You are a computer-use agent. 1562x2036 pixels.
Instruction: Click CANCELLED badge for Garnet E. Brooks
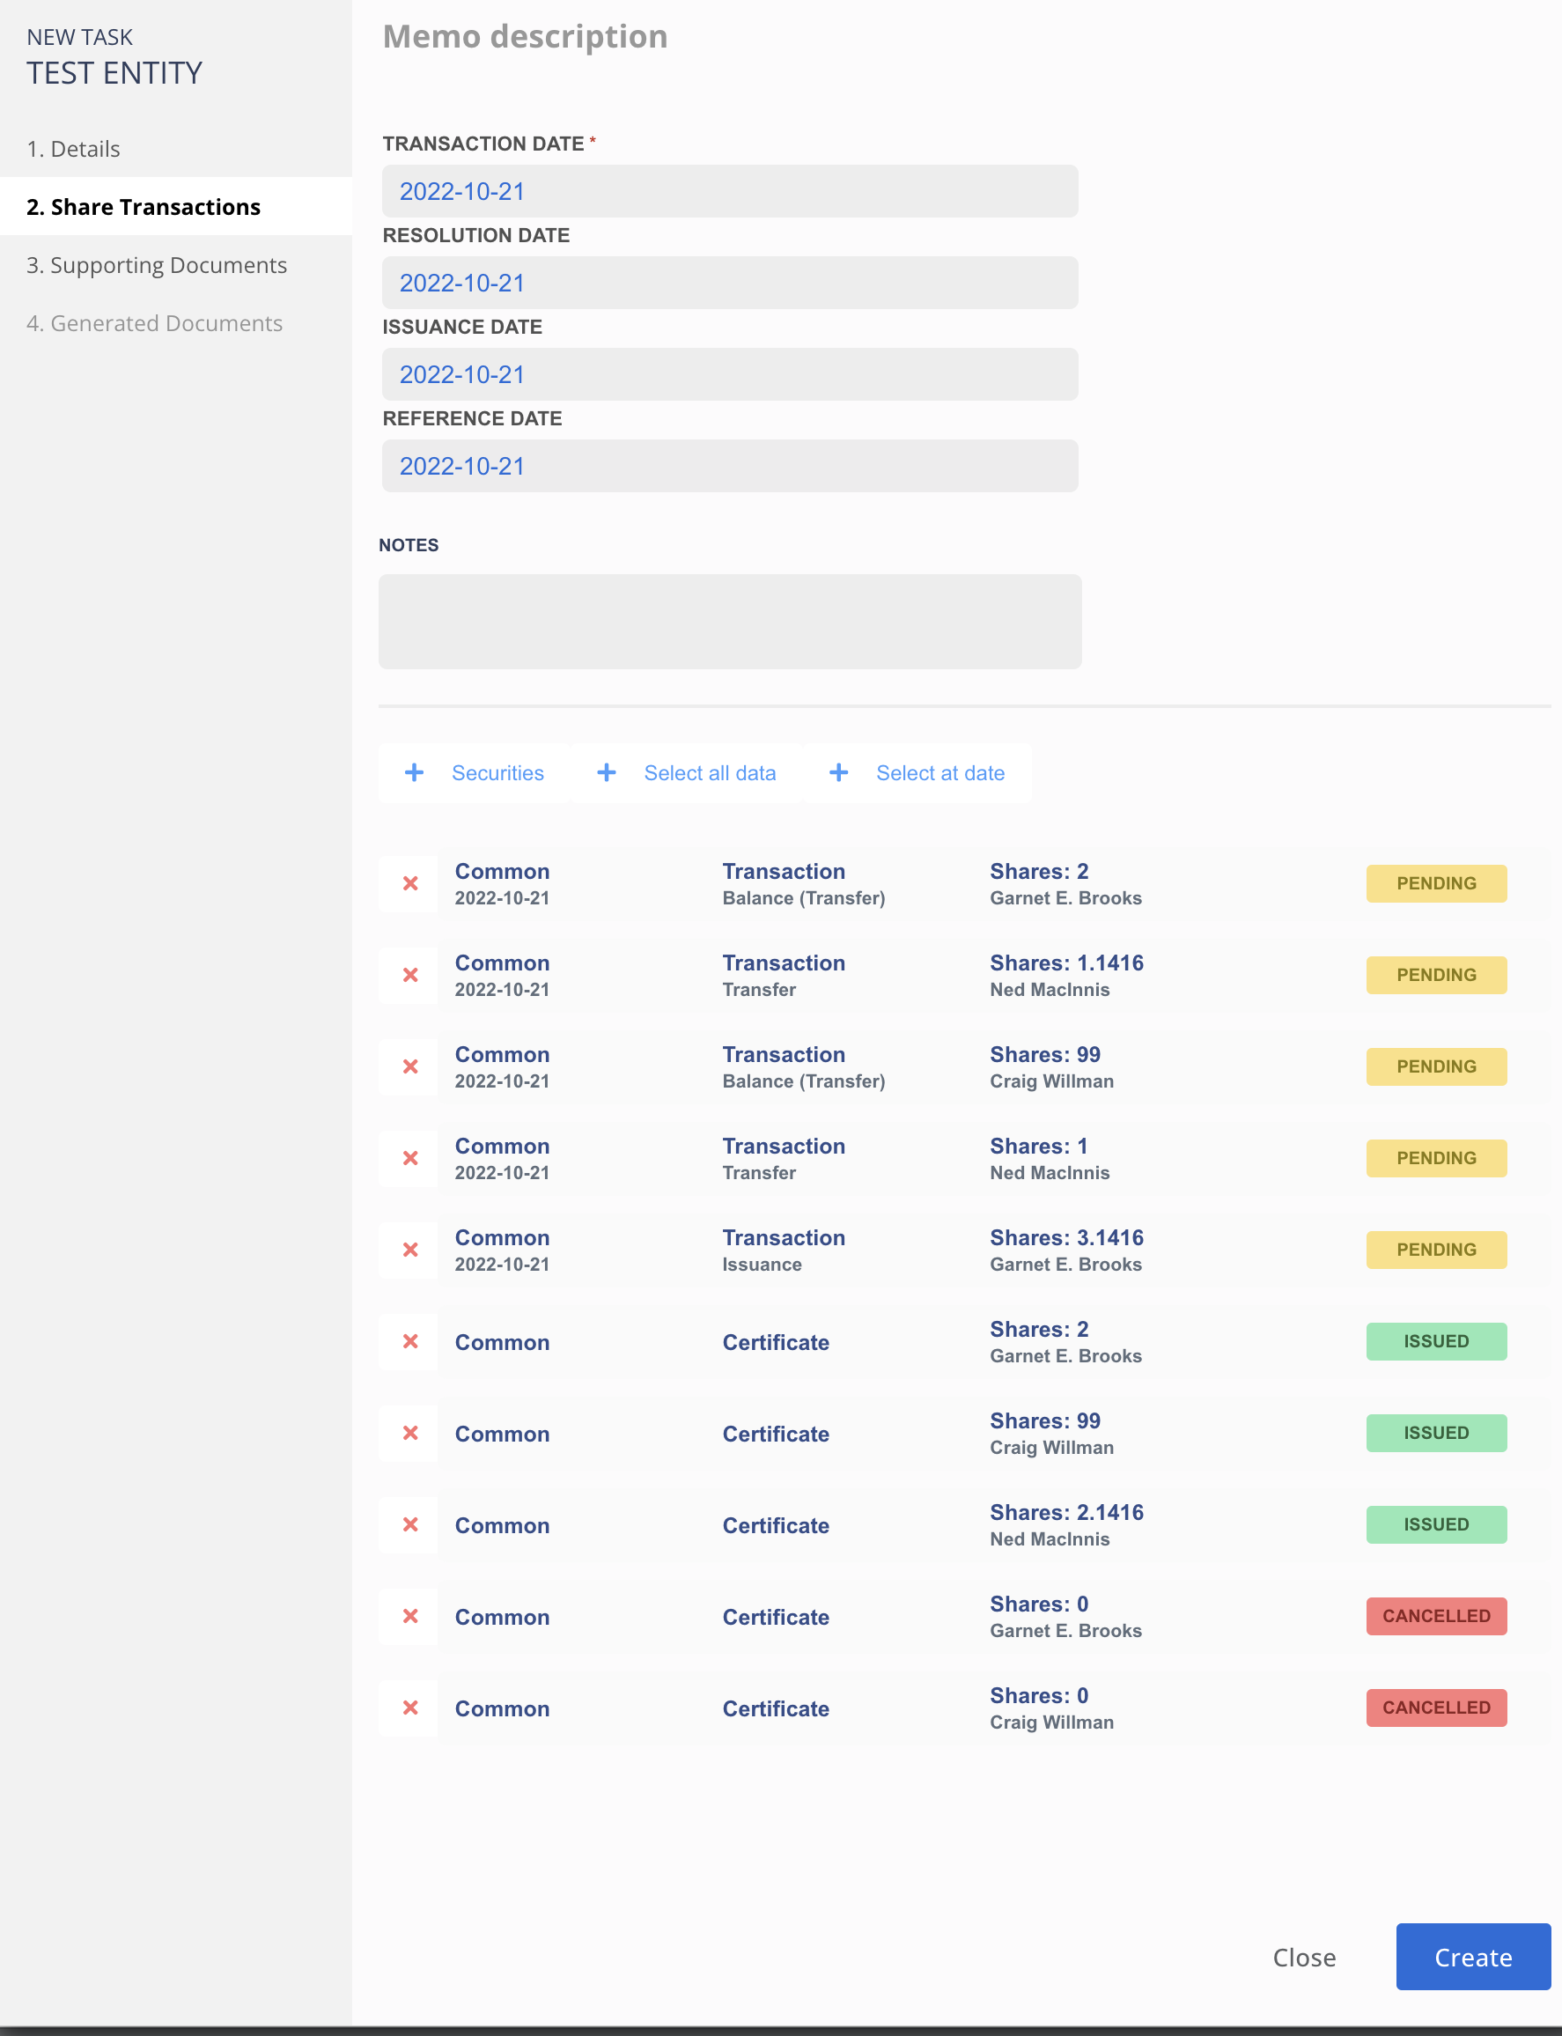click(1436, 1616)
